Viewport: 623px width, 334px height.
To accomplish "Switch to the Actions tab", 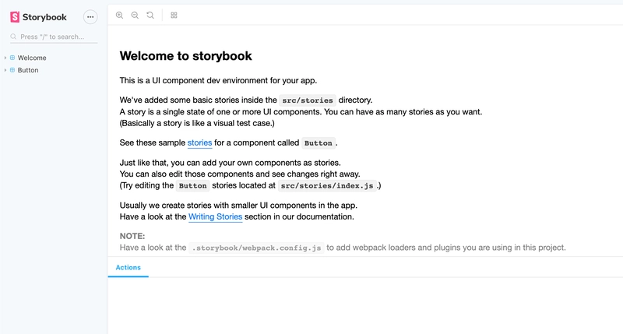I will (x=128, y=267).
